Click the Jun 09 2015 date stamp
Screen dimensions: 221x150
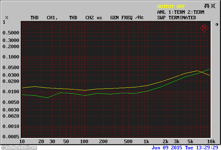(167, 147)
